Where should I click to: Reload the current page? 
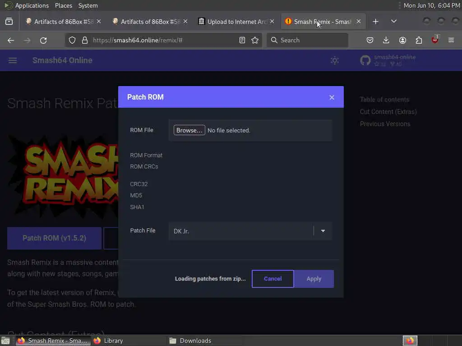tap(43, 40)
